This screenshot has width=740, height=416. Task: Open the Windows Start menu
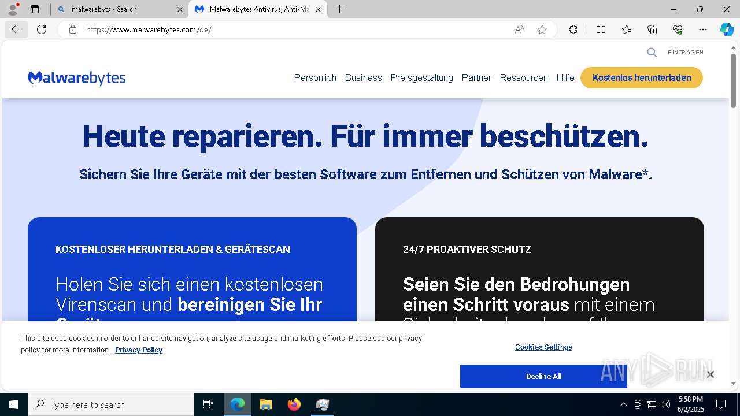(x=14, y=404)
